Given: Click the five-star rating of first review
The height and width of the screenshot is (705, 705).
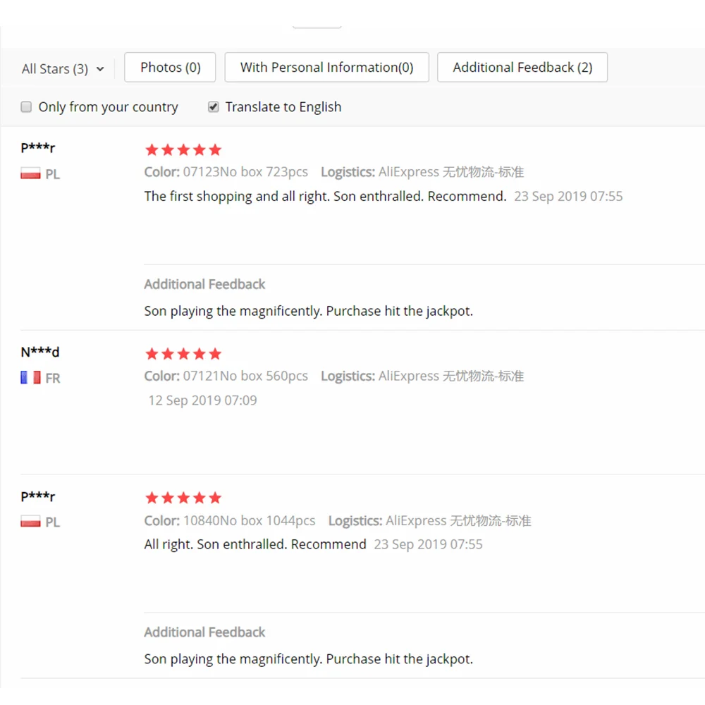Looking at the screenshot, I should click(183, 149).
